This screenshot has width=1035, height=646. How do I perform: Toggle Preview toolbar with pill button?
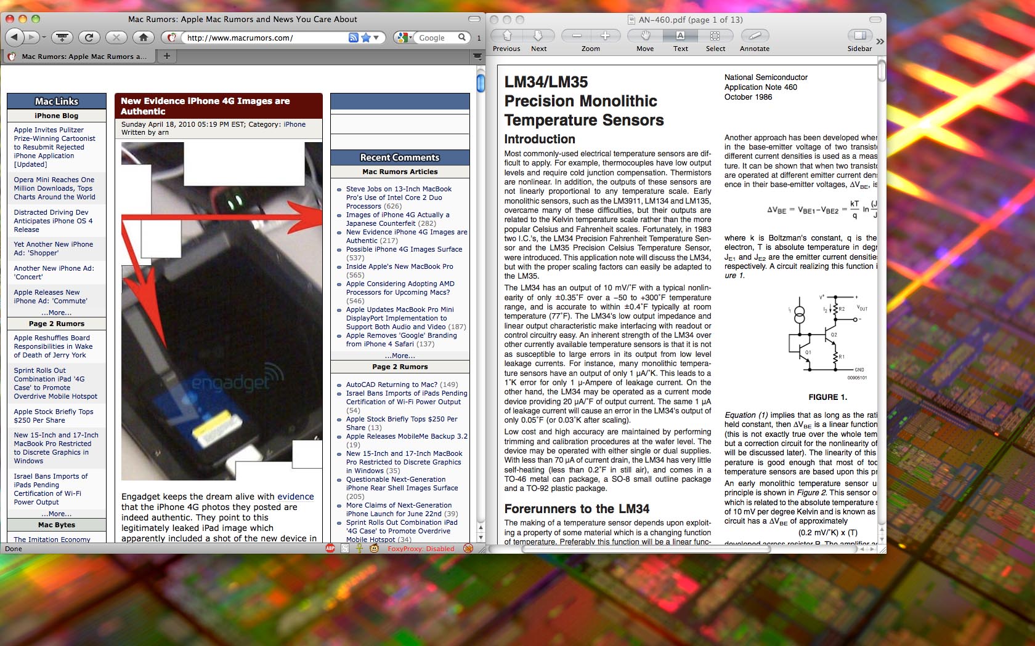pyautogui.click(x=875, y=20)
